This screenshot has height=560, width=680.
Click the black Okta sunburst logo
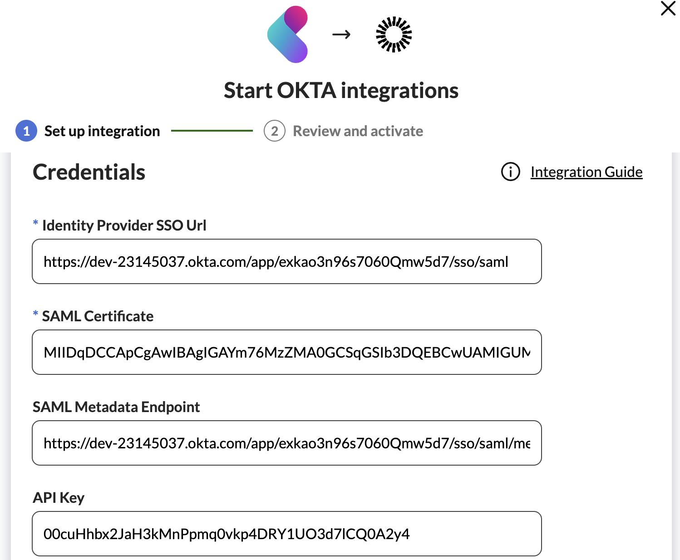(x=394, y=34)
